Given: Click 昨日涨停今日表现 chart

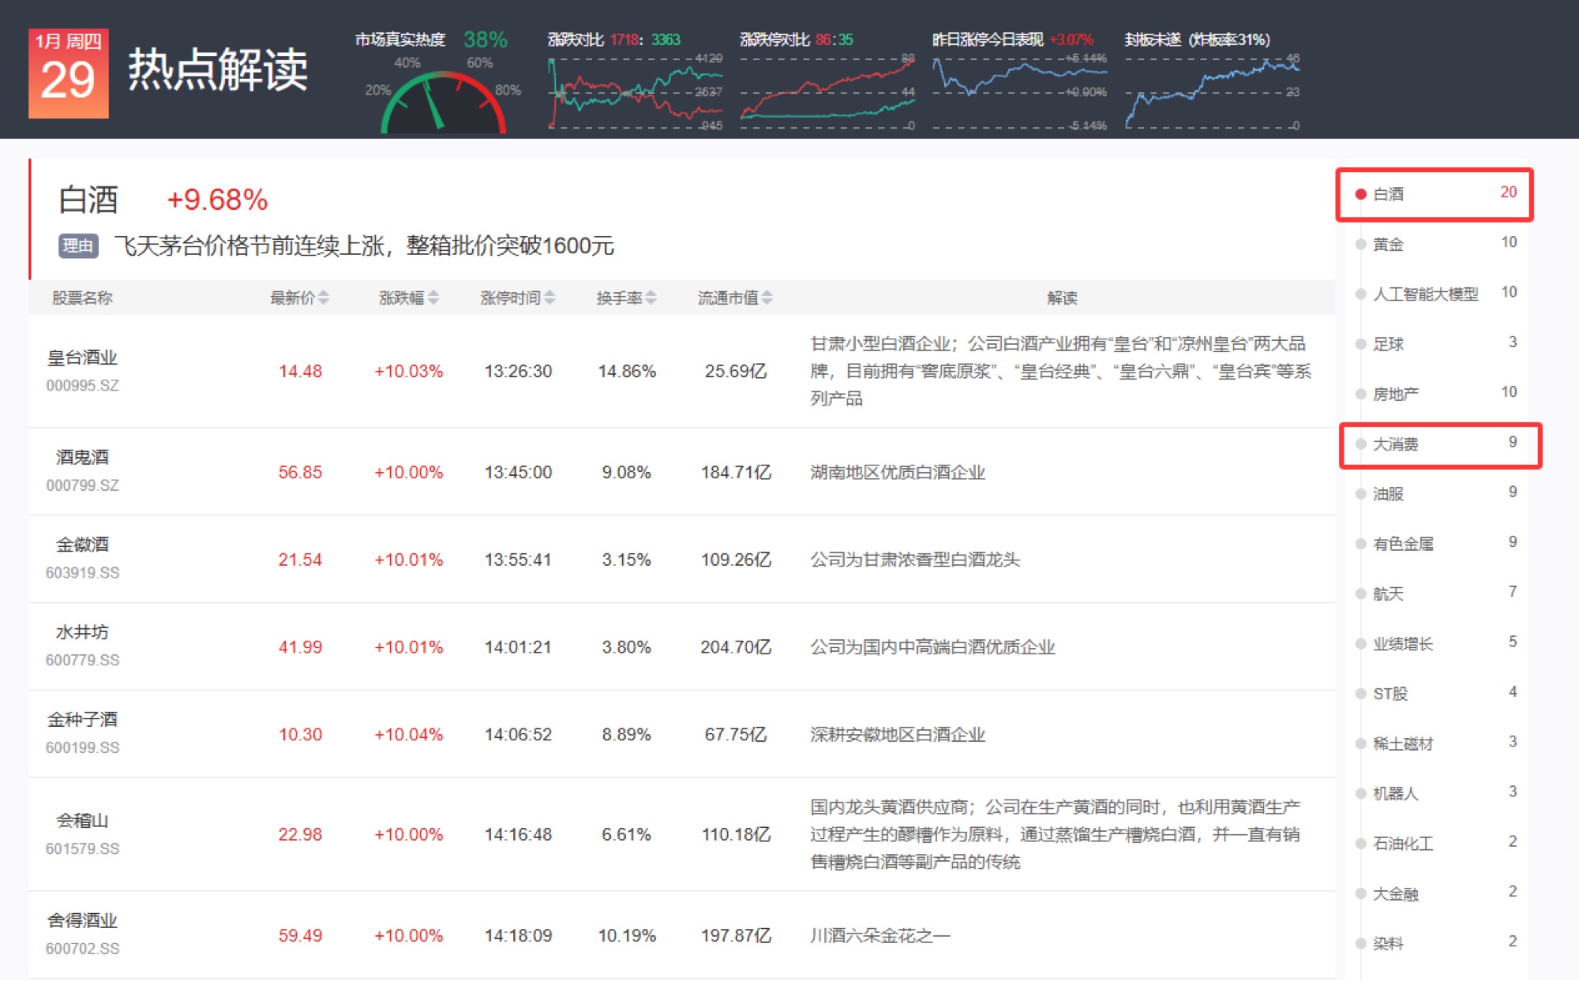Looking at the screenshot, I should pyautogui.click(x=1018, y=92).
